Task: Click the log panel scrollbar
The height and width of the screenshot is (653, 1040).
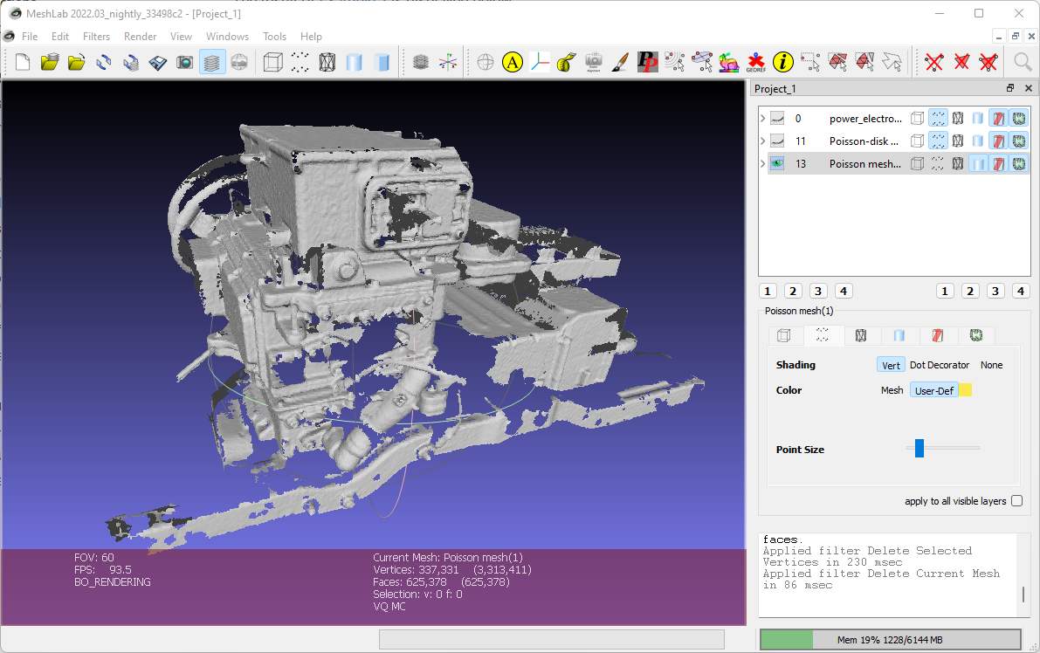Action: pyautogui.click(x=1023, y=594)
